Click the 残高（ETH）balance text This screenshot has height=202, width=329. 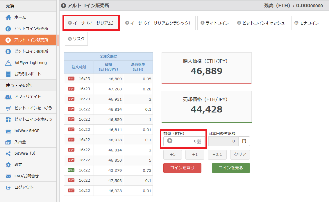click(x=293, y=6)
